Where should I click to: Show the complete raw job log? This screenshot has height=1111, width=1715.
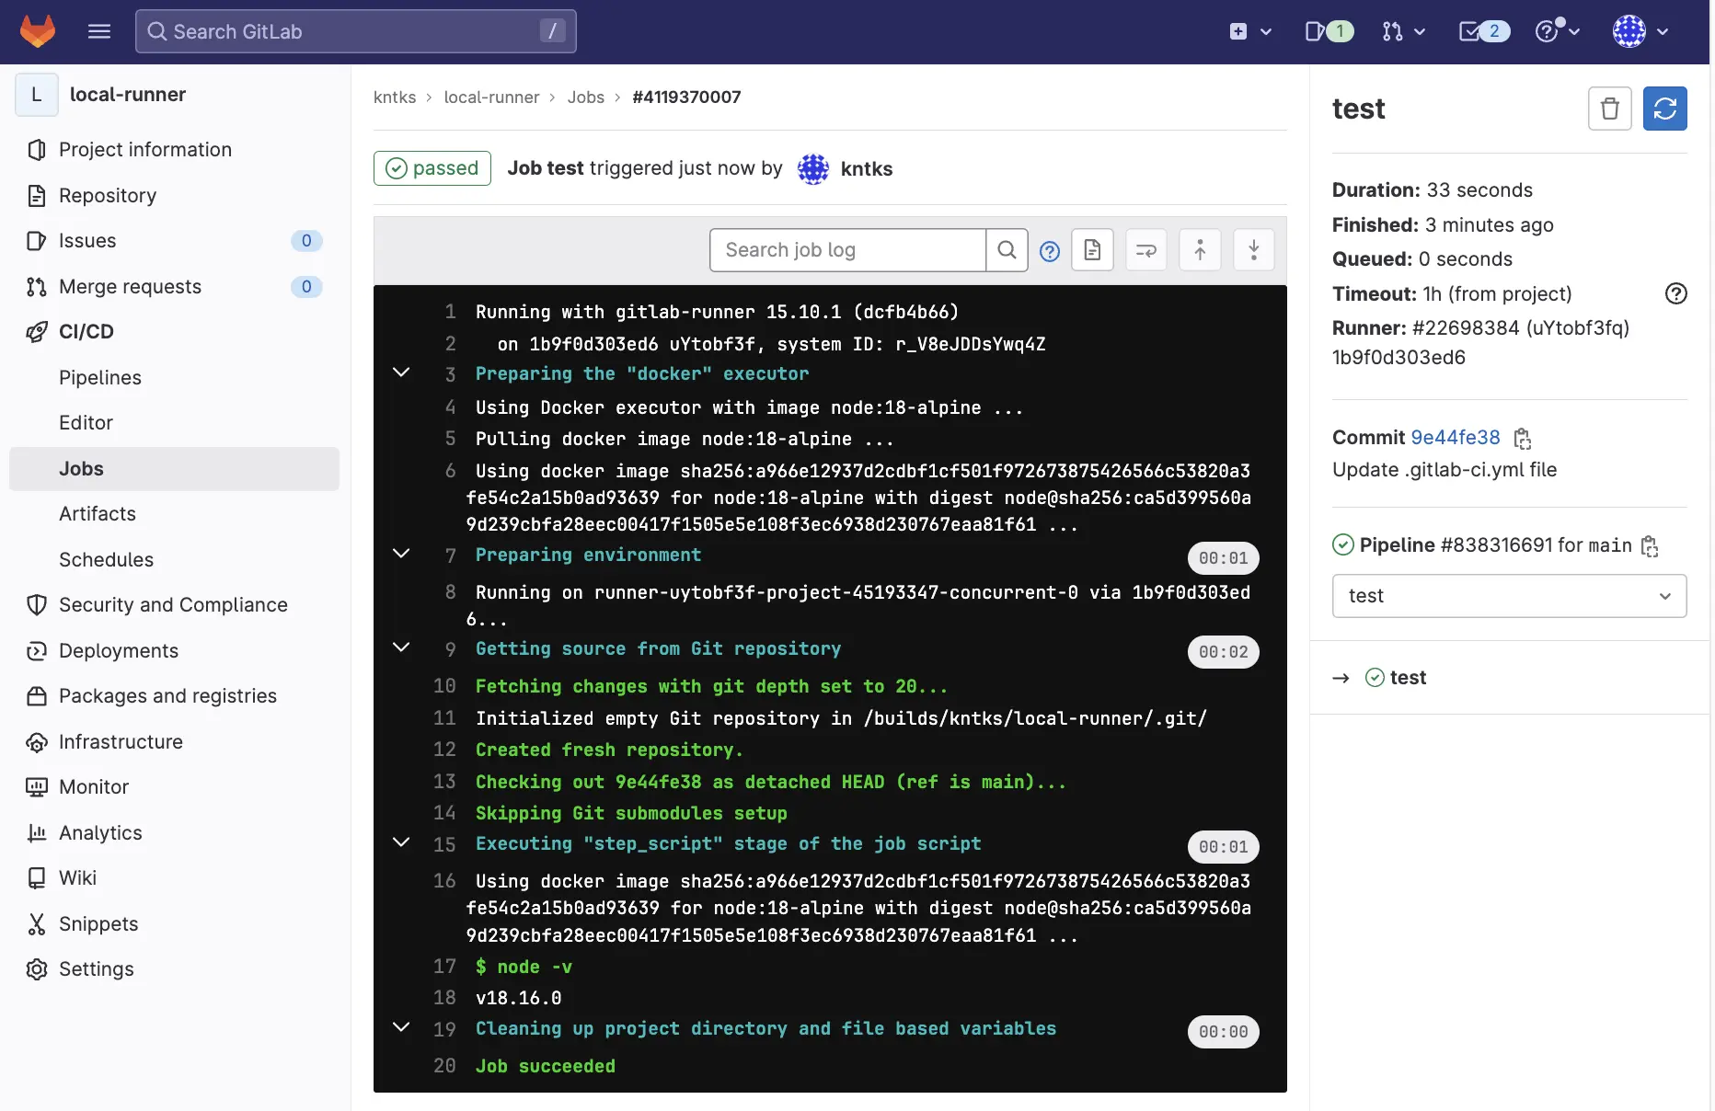point(1092,250)
